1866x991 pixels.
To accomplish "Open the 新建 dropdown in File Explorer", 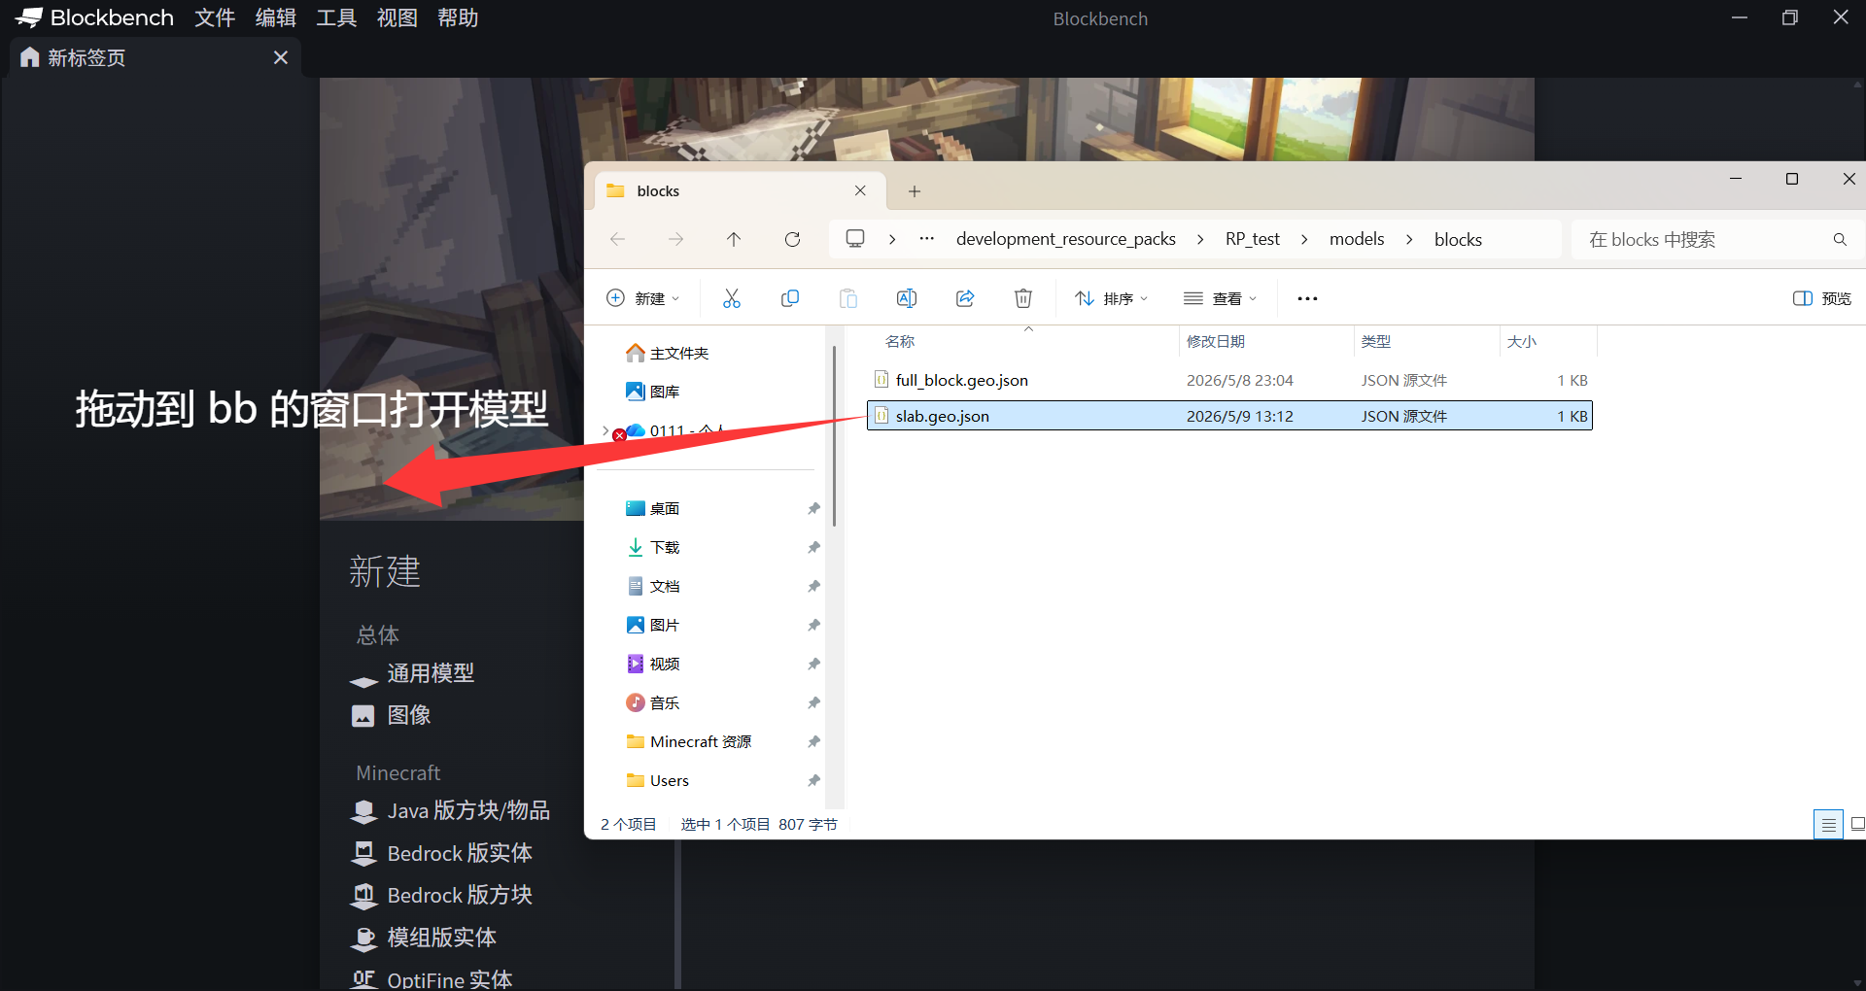I will 642,298.
